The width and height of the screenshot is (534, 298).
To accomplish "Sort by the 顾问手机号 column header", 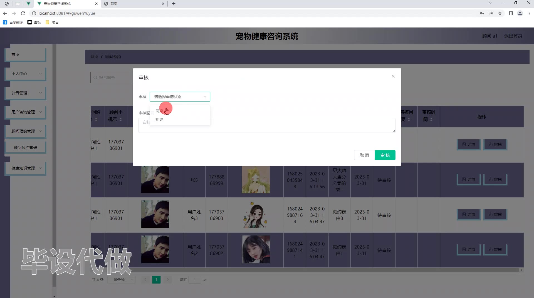I will pos(116,116).
